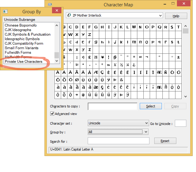Screen dimensions: 196x172
Task: Select Private Use Characters in subrange list
Action: pyautogui.click(x=24, y=62)
